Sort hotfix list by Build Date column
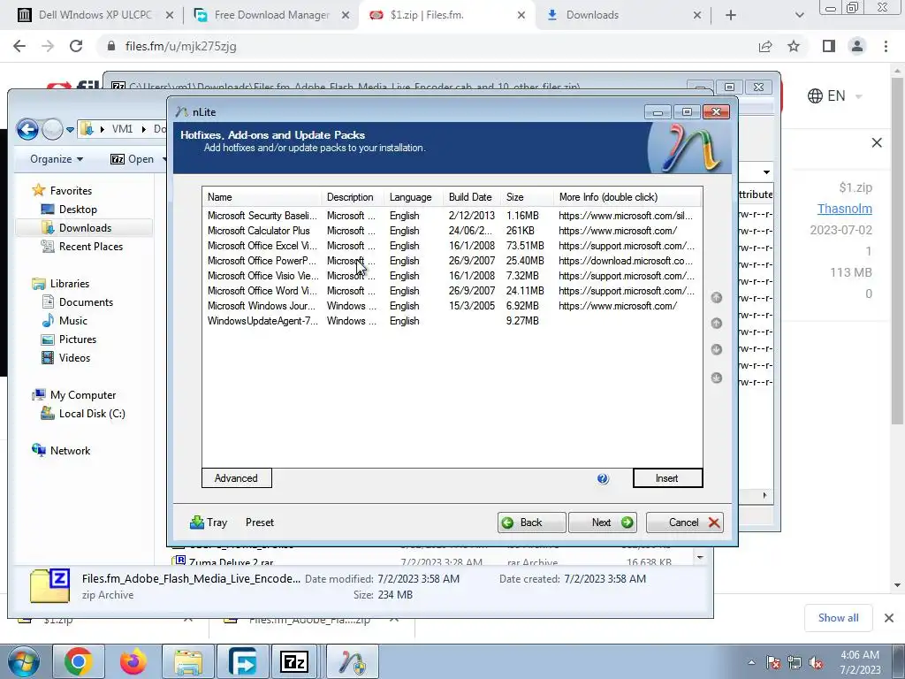The height and width of the screenshot is (679, 905). (x=472, y=197)
